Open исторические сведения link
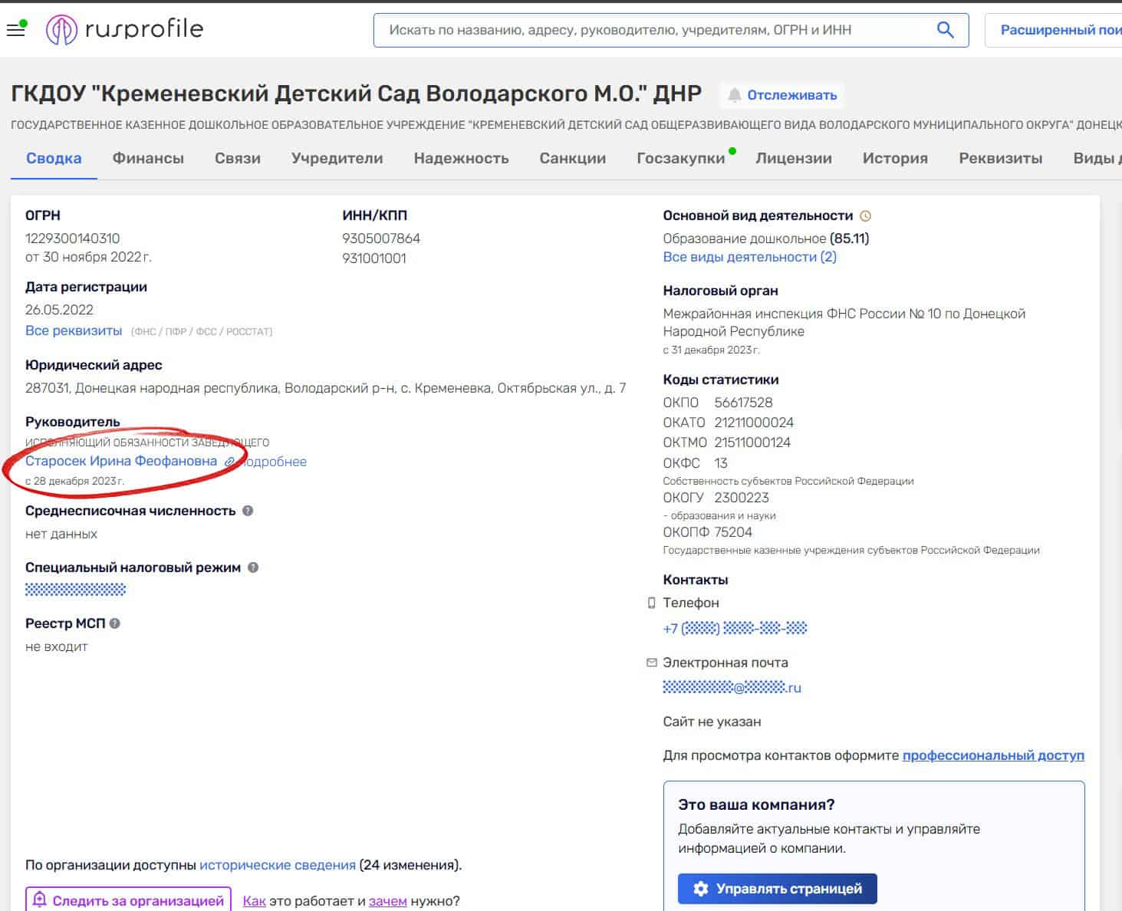Screen dimensions: 1122x911 (x=278, y=865)
